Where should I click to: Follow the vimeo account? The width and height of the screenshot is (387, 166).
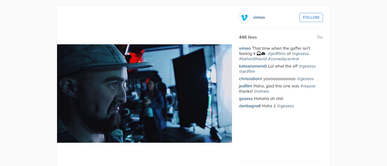pyautogui.click(x=311, y=18)
